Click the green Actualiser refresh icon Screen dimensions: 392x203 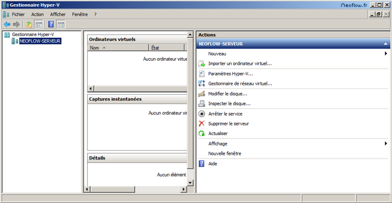[x=202, y=133]
